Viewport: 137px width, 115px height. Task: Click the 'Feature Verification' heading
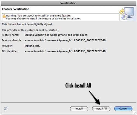pos(16,9)
